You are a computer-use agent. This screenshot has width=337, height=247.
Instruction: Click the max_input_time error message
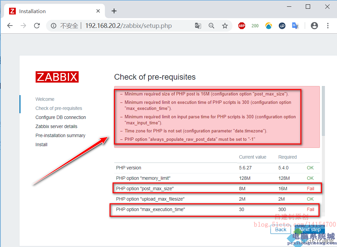coord(210,120)
